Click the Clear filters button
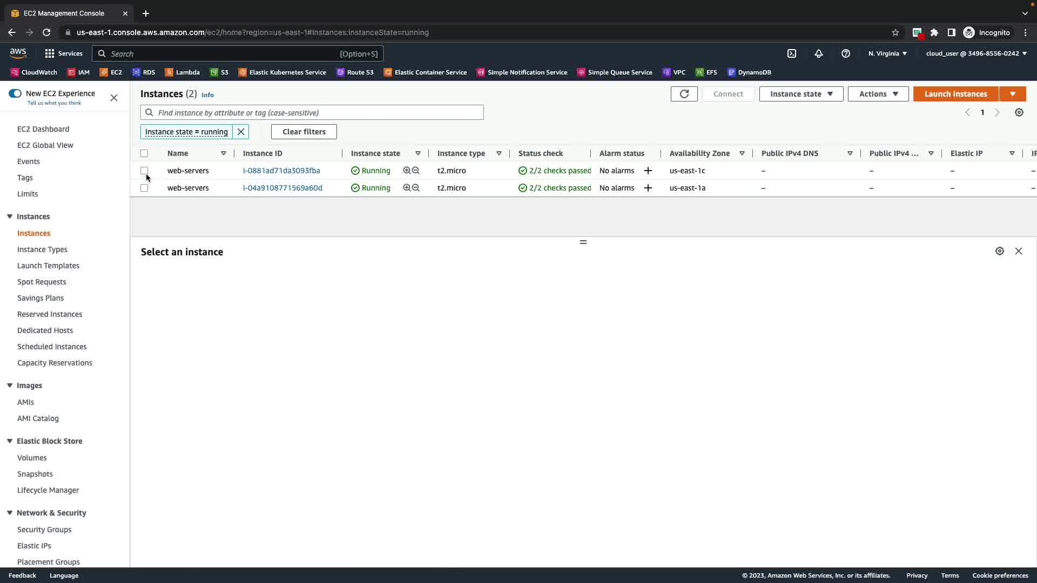The width and height of the screenshot is (1037, 583). (304, 132)
